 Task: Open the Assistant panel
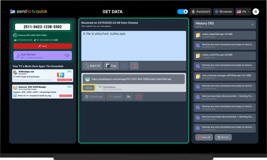pos(201,12)
